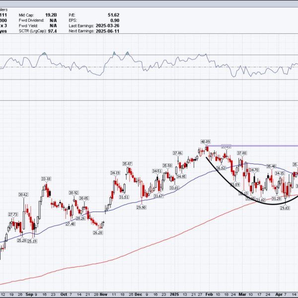The image size is (298, 298).
Task: Select the 35.50 price label
Action: click(x=167, y=165)
